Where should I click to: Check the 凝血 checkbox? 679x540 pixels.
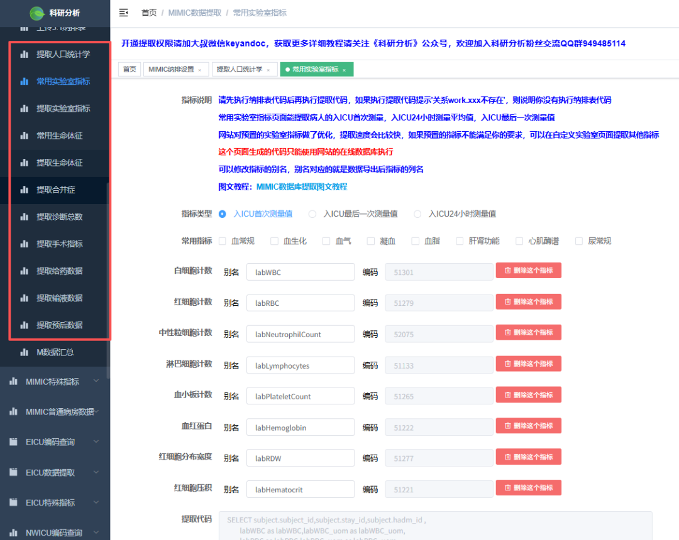pos(371,241)
